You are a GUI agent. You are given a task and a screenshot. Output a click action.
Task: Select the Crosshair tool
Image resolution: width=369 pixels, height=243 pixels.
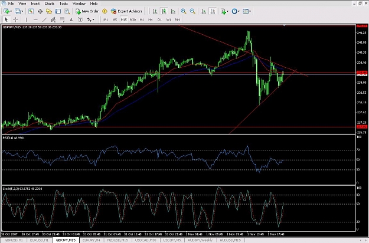coord(15,19)
